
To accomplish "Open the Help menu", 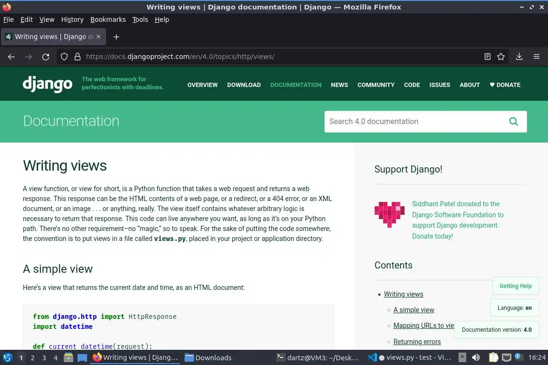I will click(x=162, y=19).
